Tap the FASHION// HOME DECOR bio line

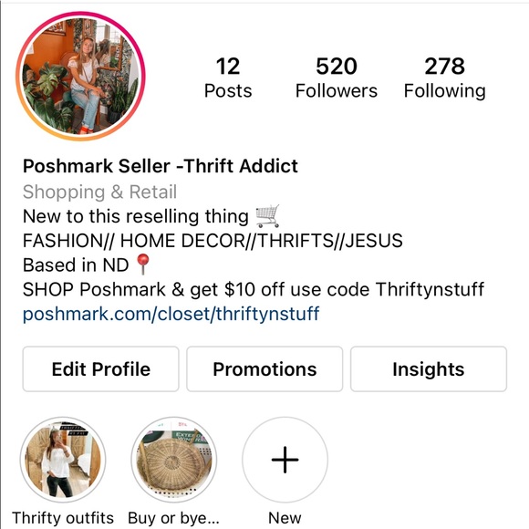pyautogui.click(x=213, y=241)
